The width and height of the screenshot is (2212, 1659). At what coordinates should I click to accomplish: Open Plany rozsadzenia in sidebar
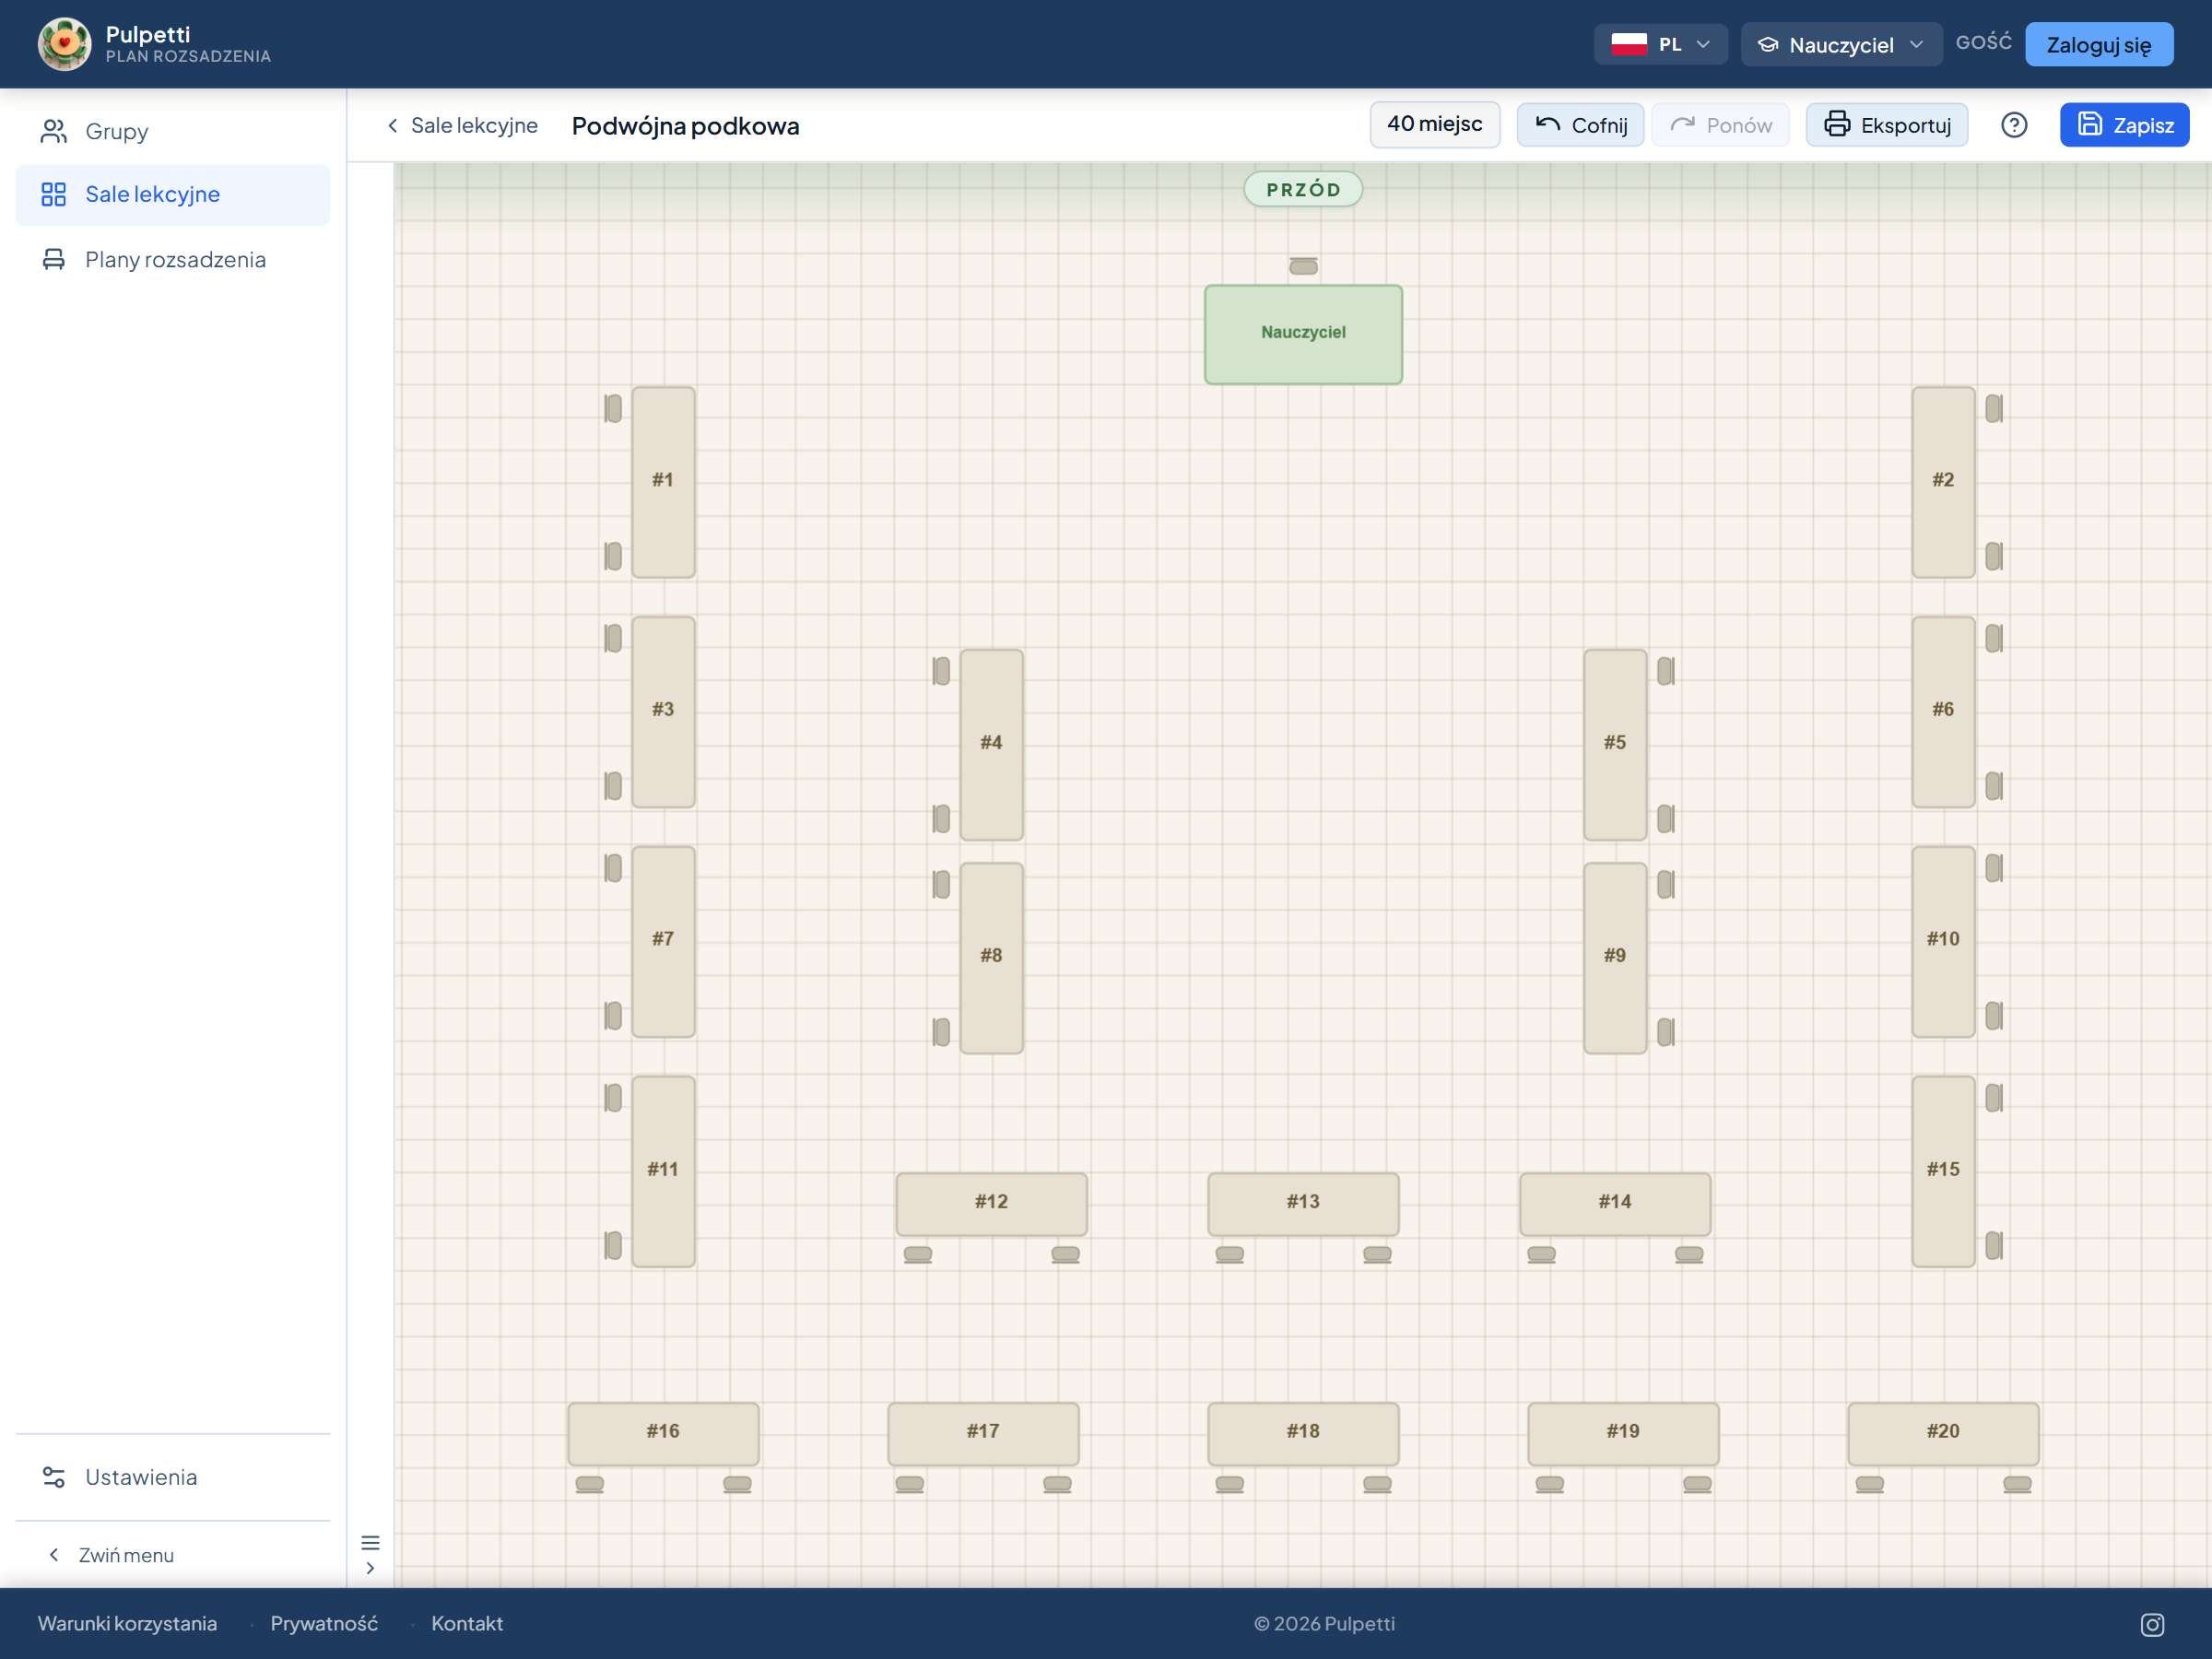pos(173,259)
